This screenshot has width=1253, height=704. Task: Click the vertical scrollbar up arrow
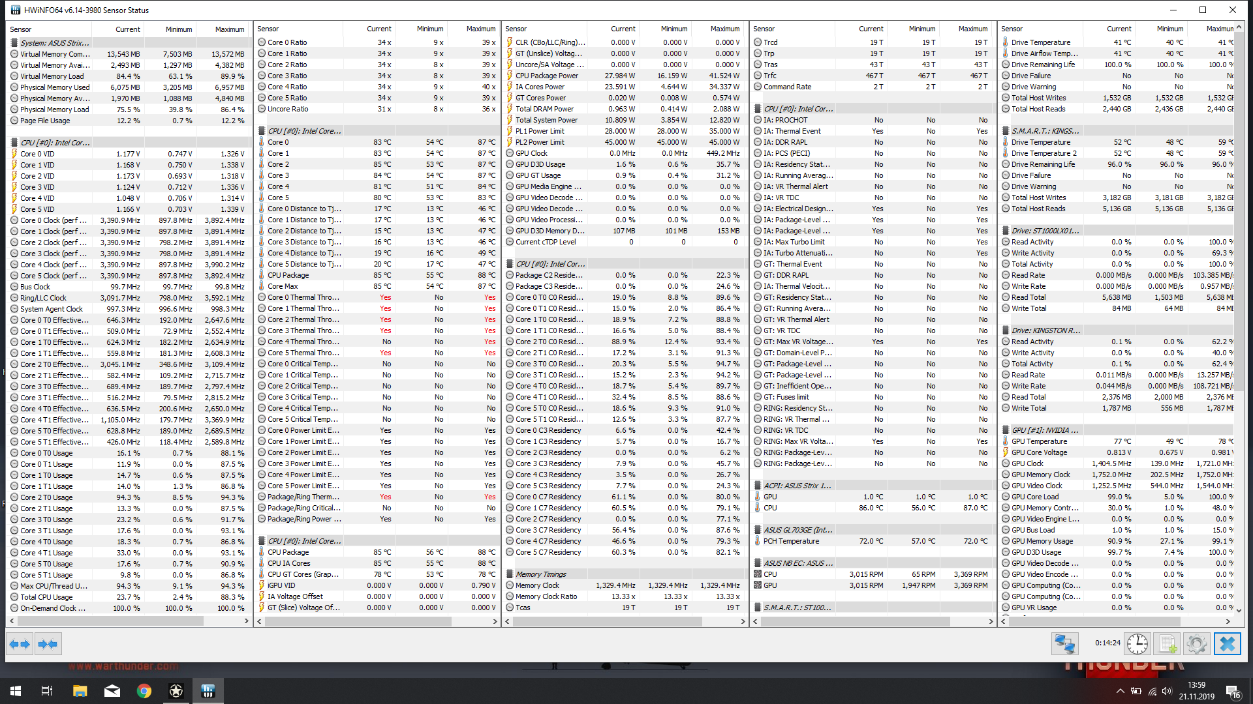1239,27
